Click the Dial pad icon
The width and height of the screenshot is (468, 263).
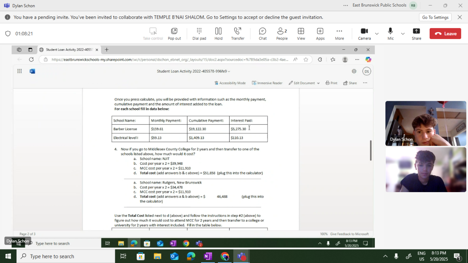199,34
